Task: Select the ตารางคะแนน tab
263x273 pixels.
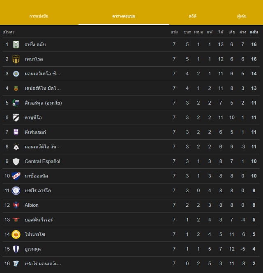Action: point(124,16)
